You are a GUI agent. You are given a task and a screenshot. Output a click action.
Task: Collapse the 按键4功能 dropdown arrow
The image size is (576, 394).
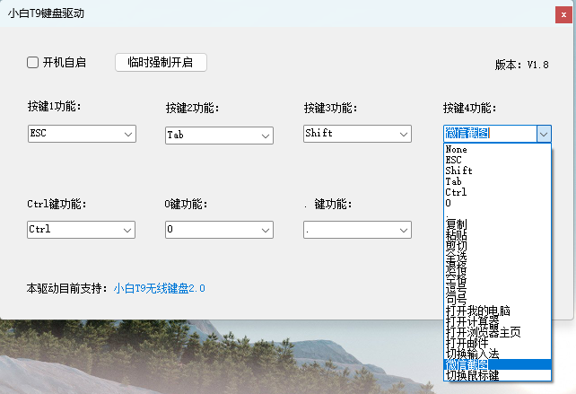(x=544, y=134)
